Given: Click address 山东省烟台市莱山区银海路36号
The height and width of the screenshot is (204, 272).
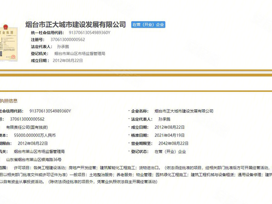Looking at the screenshot, I should (34, 160).
